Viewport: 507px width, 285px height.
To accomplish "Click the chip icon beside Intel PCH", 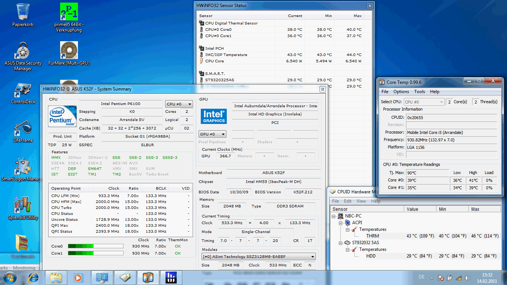I will click(202, 48).
